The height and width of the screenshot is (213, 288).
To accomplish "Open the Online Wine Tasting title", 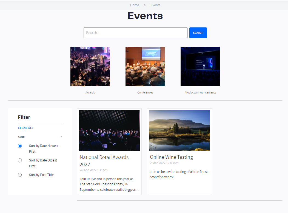I will [171, 157].
